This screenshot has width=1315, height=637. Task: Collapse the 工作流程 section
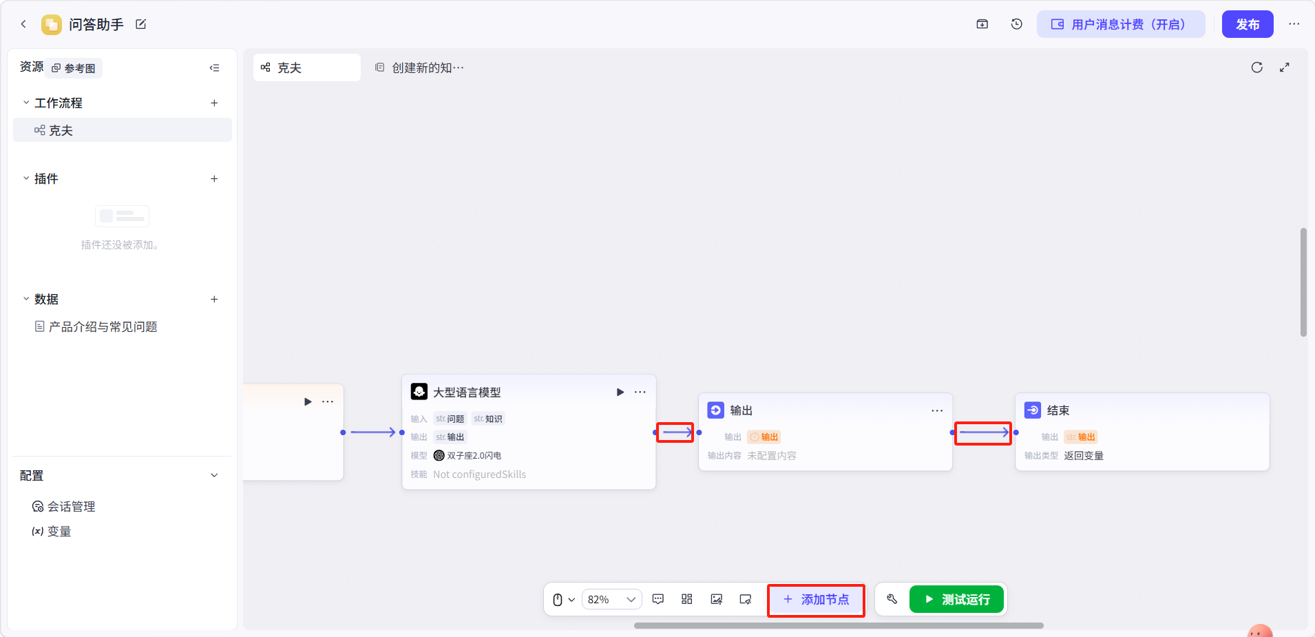26,103
